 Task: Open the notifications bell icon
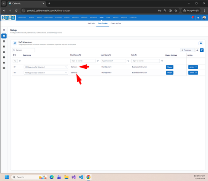coord(192,18)
